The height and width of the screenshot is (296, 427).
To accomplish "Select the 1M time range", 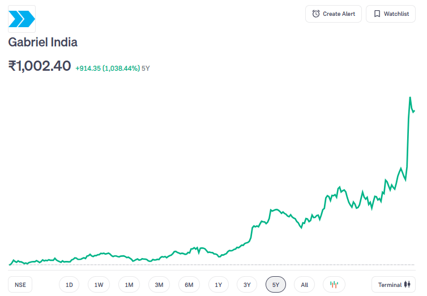I will [x=129, y=285].
